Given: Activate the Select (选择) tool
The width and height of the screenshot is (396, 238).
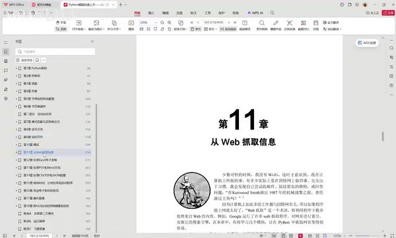Looking at the screenshot, I should pyautogui.click(x=61, y=29).
